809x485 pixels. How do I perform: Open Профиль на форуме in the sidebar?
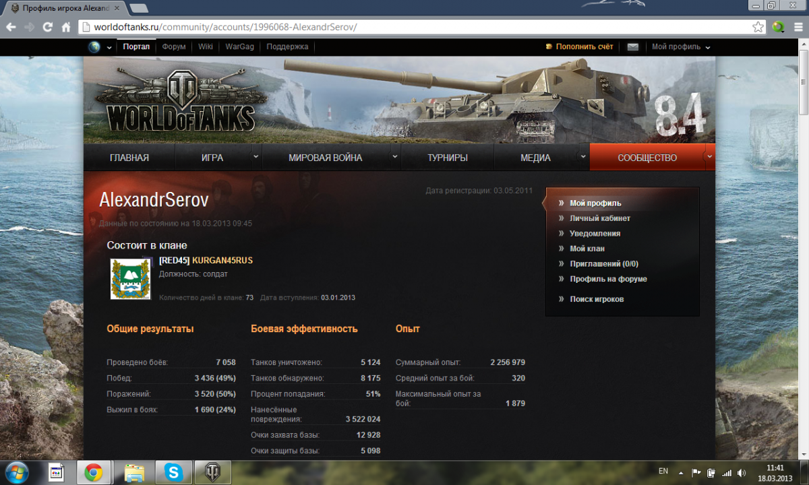[x=608, y=279]
